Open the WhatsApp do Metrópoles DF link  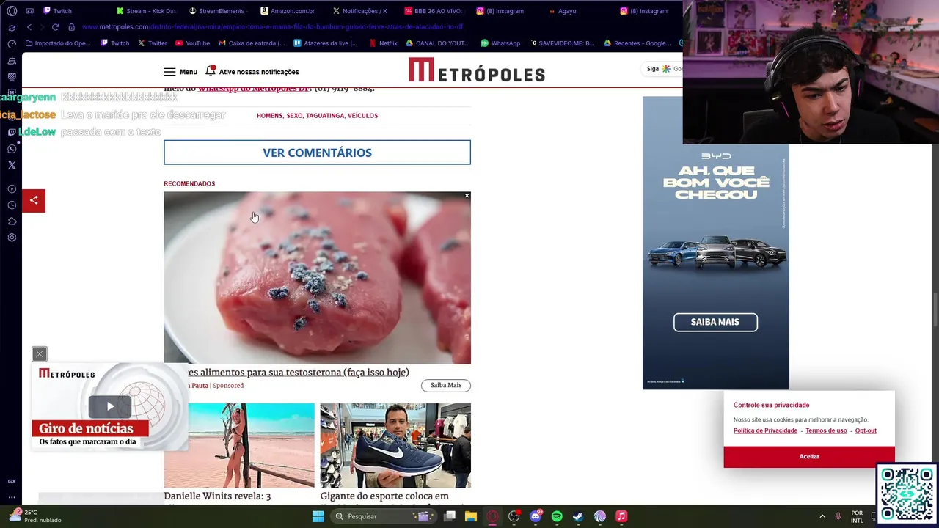(253, 89)
